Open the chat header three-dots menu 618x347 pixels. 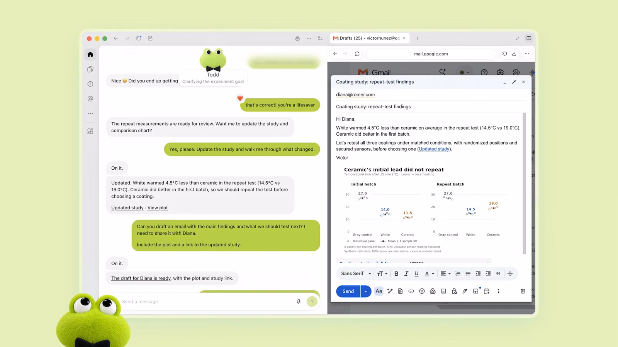click(x=309, y=38)
